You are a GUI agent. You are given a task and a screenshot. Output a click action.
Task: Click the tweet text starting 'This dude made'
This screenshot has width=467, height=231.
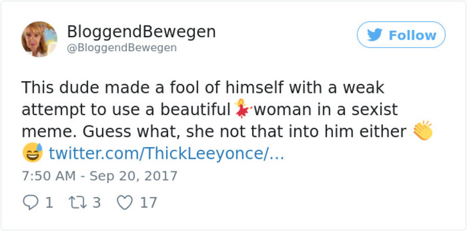tap(227, 120)
